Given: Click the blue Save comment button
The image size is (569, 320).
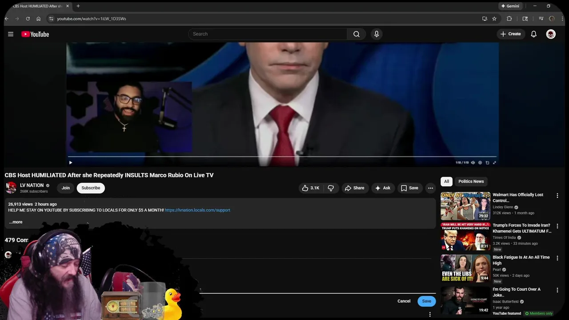Looking at the screenshot, I should (x=426, y=301).
